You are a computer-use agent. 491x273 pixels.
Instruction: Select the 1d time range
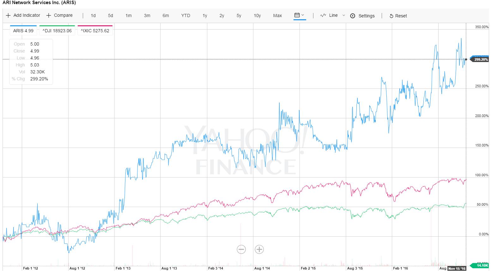click(93, 16)
